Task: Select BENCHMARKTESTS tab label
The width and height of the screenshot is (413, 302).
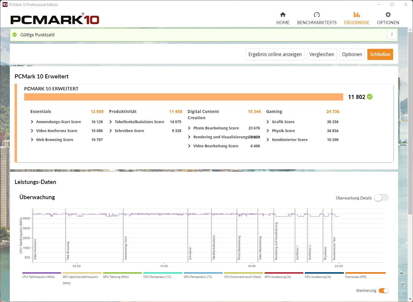Action: [317, 23]
